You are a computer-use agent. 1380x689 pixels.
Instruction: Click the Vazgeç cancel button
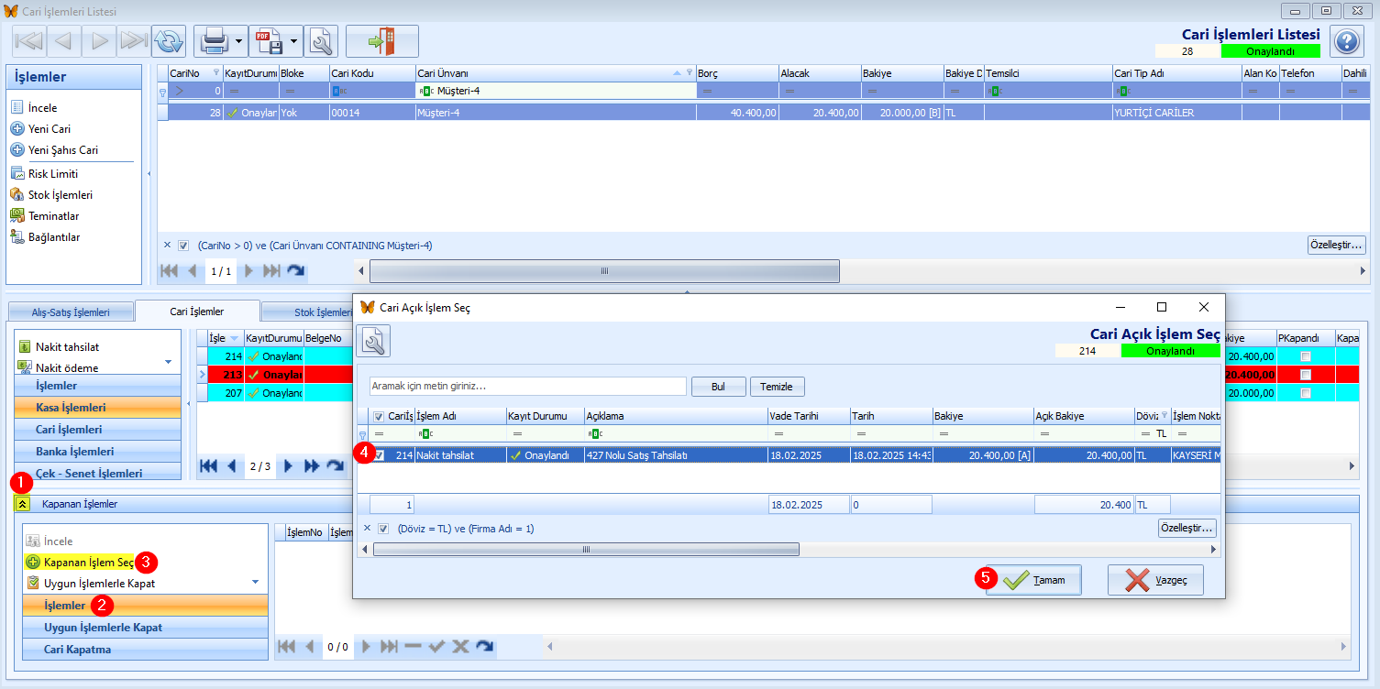coord(1154,580)
